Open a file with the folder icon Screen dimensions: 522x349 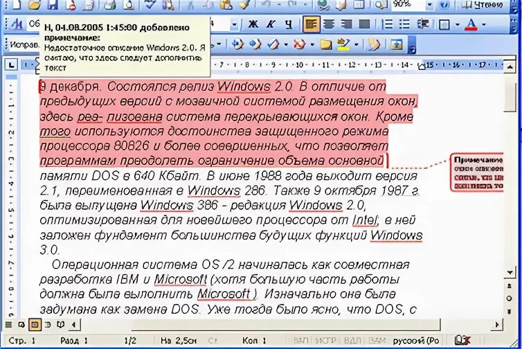point(34,4)
